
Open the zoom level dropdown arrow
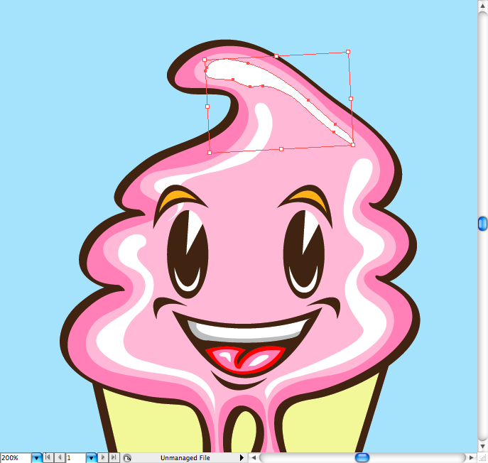(36, 458)
